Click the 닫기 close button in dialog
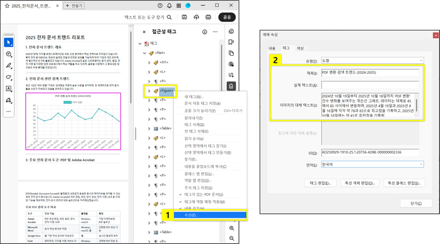The height and width of the screenshot is (244, 440). click(416, 204)
